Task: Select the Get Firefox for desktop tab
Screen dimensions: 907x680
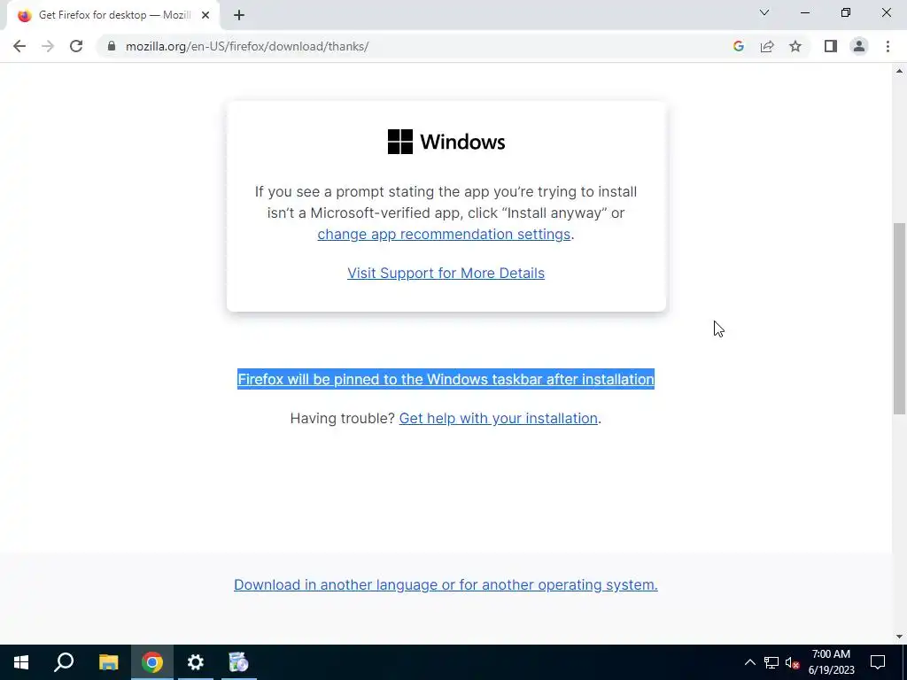Action: (113, 15)
